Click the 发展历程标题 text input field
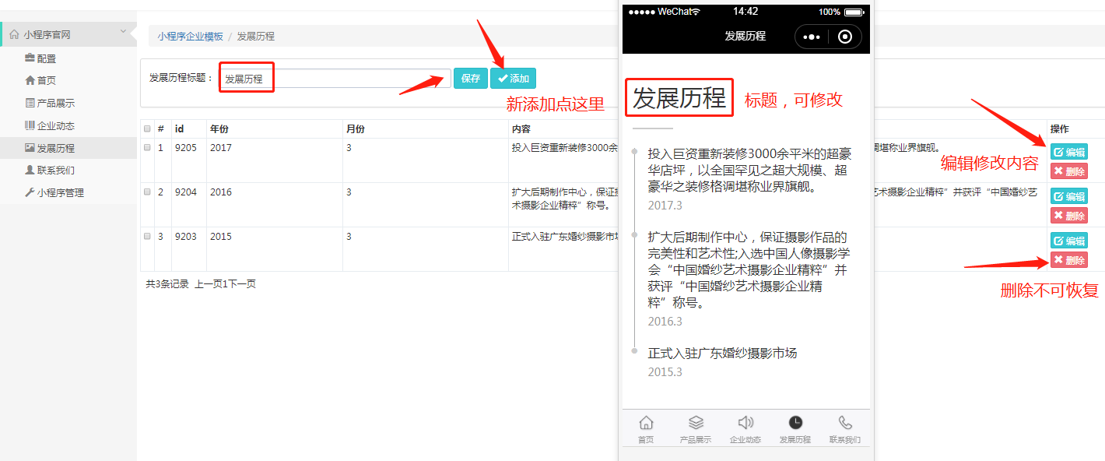The image size is (1105, 461). tap(335, 79)
